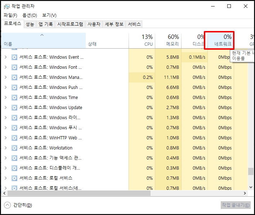
Task: Expand the 로컬 서비스 service host row
Action: point(6,178)
